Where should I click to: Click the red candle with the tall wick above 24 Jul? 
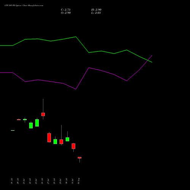[x=43, y=114]
